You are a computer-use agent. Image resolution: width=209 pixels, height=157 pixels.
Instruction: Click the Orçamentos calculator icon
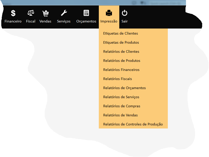pyautogui.click(x=86, y=13)
